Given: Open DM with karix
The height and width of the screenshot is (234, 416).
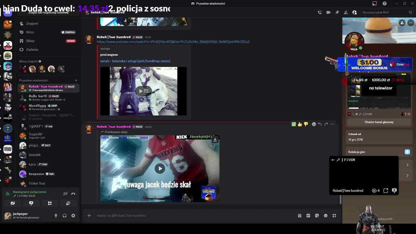Looking at the screenshot, I should tap(48, 164).
